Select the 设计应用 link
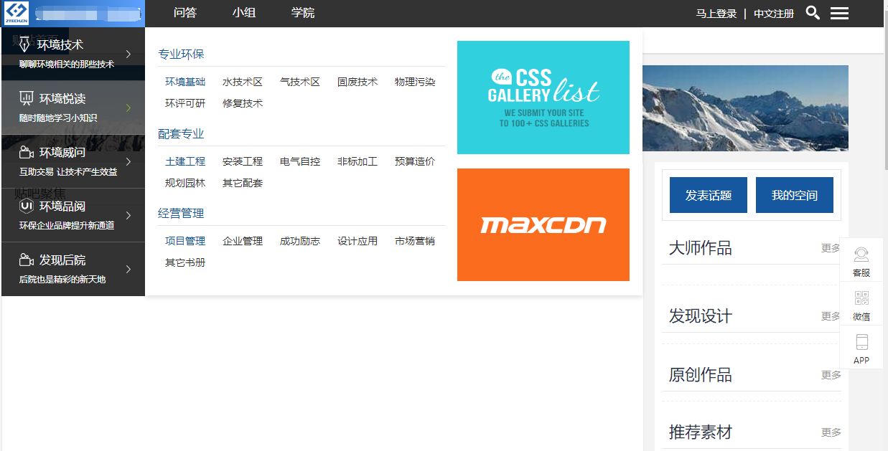This screenshot has height=451, width=888. pyautogui.click(x=357, y=242)
